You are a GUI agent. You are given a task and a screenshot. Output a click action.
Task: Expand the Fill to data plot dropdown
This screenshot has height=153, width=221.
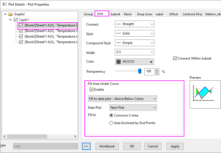click(x=122, y=99)
